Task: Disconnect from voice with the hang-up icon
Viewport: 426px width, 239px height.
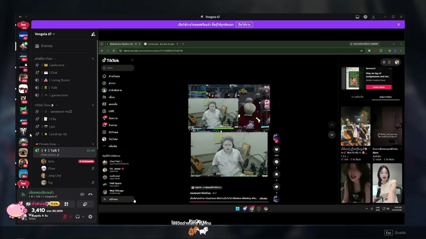Action: (x=90, y=194)
